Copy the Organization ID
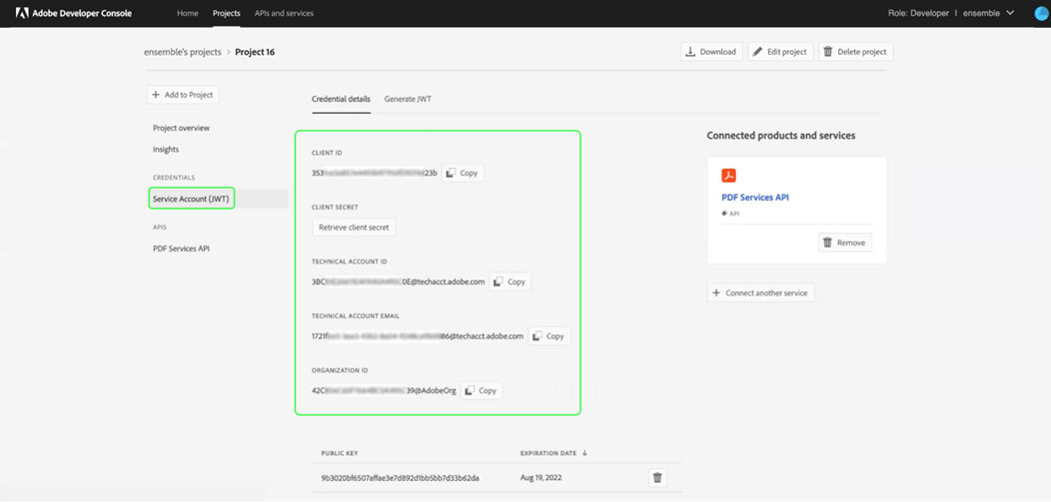Image resolution: width=1051 pixels, height=502 pixels. 482,390
